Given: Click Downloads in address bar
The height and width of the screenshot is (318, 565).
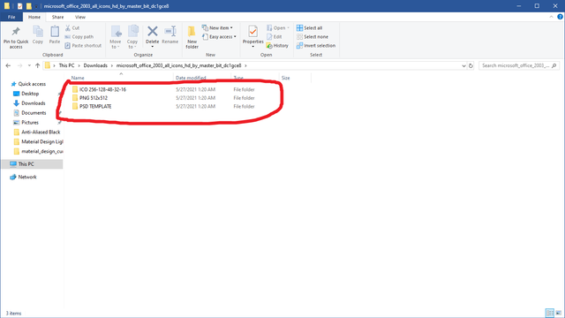Looking at the screenshot, I should (x=95, y=65).
